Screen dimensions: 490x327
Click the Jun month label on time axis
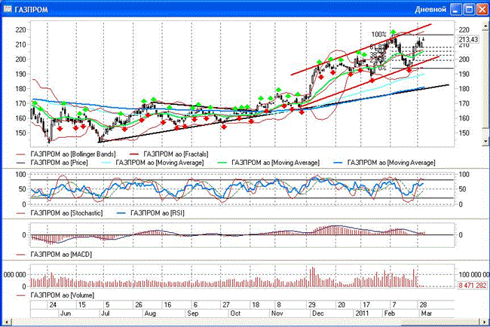[x=66, y=313]
